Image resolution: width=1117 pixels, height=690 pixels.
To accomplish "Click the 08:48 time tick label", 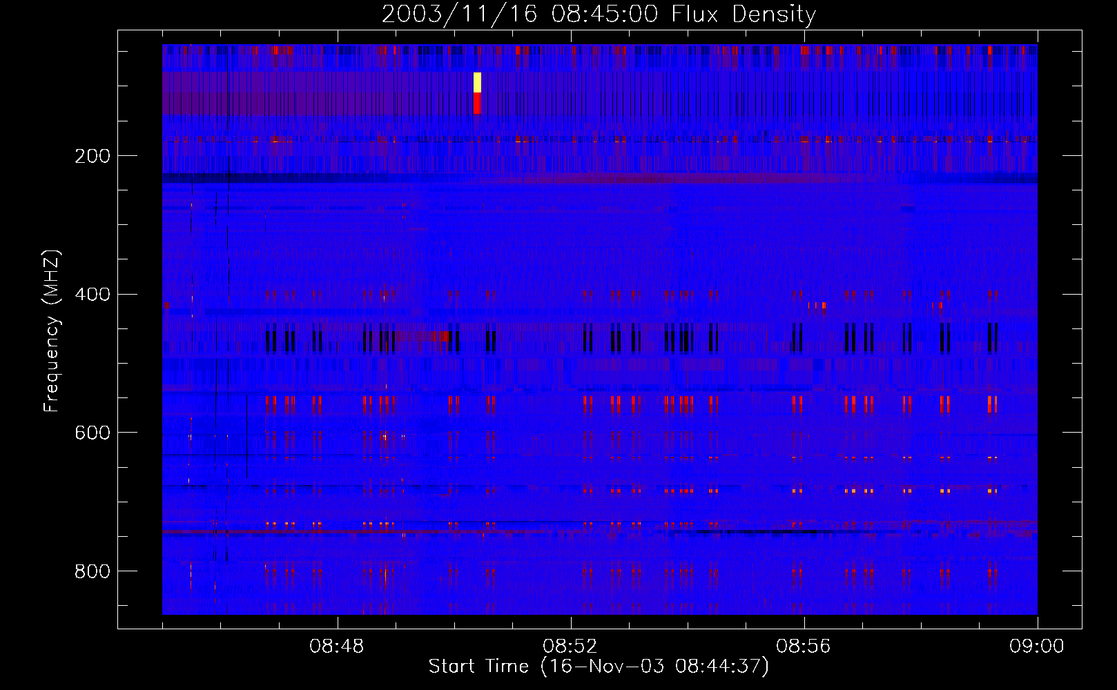I will coord(337,647).
